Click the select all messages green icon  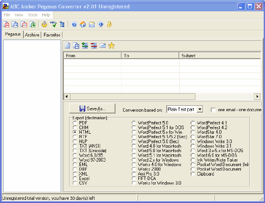pyautogui.click(x=85, y=45)
